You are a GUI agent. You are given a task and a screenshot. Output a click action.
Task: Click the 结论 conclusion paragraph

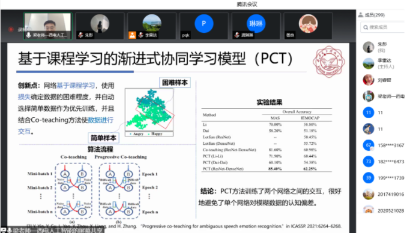click(270, 196)
